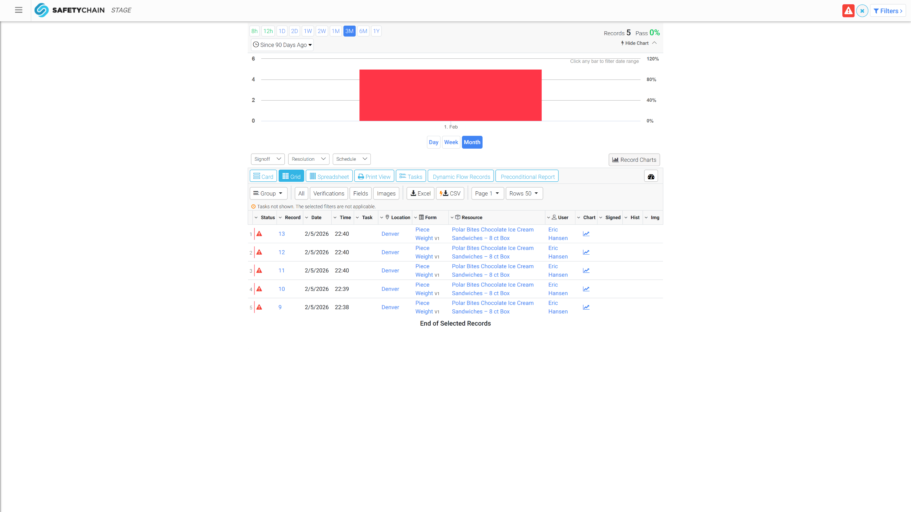This screenshot has width=911, height=512.
Task: Switch to the Spreadsheet view tab
Action: pos(329,176)
